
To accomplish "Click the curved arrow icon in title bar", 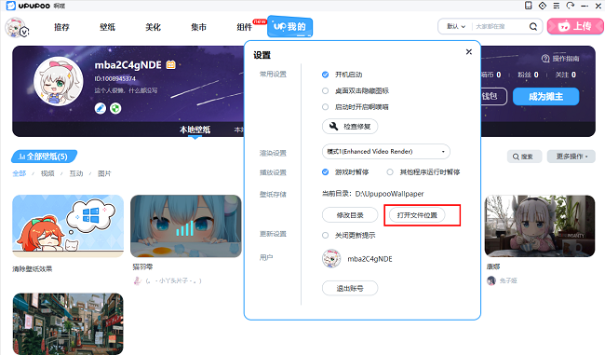I will point(571,6).
